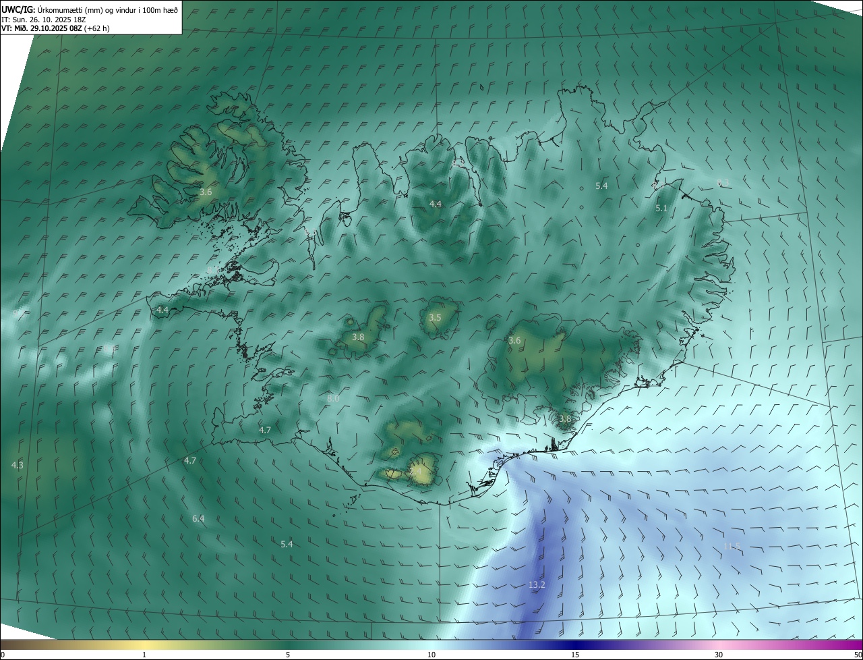Image resolution: width=863 pixels, height=660 pixels.
Task: Click the 11.5 value over the southeast sea
Action: click(732, 546)
